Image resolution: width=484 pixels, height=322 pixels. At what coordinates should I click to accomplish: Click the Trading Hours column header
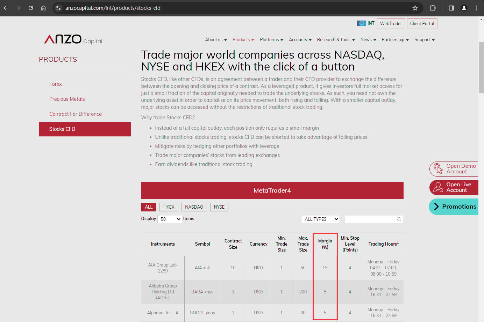point(384,244)
